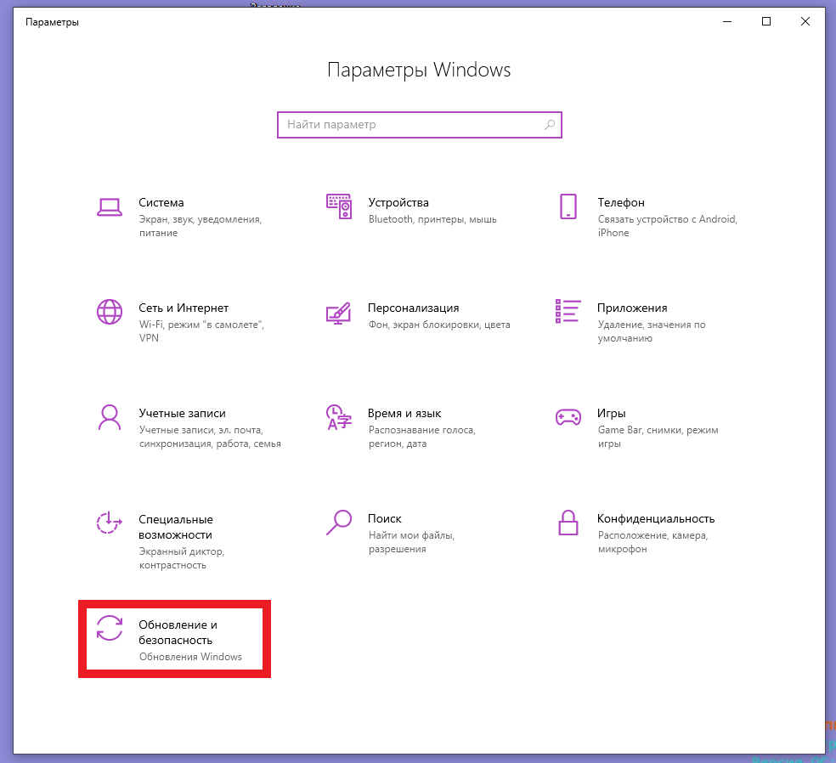Click the Поиск magnifier category icon
The height and width of the screenshot is (763, 836).
[339, 523]
